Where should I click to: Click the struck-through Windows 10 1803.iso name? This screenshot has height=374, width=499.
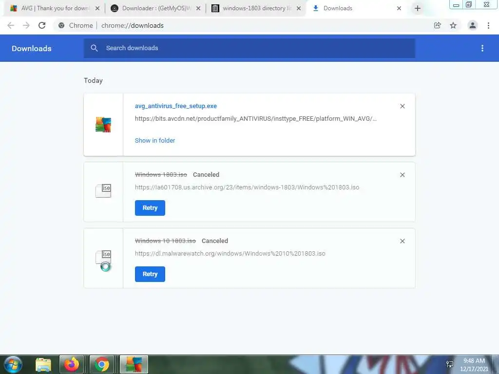[165, 241]
